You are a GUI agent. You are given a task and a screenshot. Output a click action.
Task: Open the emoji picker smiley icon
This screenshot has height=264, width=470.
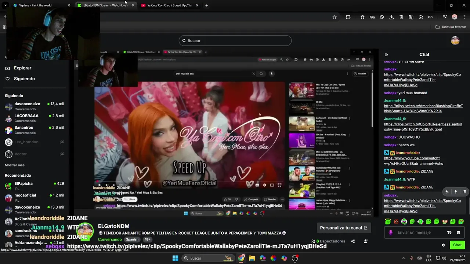point(458,232)
